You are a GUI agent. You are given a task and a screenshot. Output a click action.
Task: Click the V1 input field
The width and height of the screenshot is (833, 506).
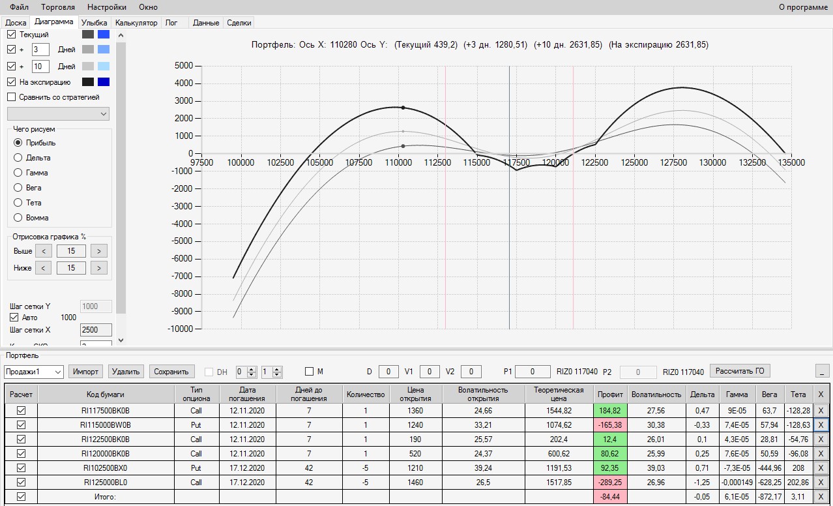[430, 372]
